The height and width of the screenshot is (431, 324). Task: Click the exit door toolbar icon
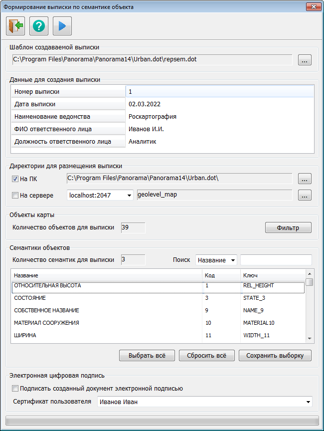[15, 25]
